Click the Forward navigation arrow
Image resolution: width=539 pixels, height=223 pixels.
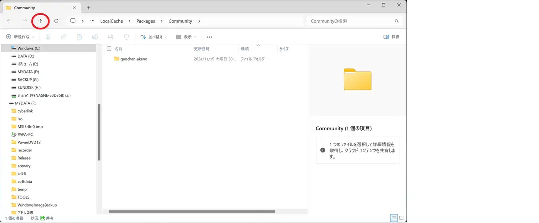pos(25,21)
